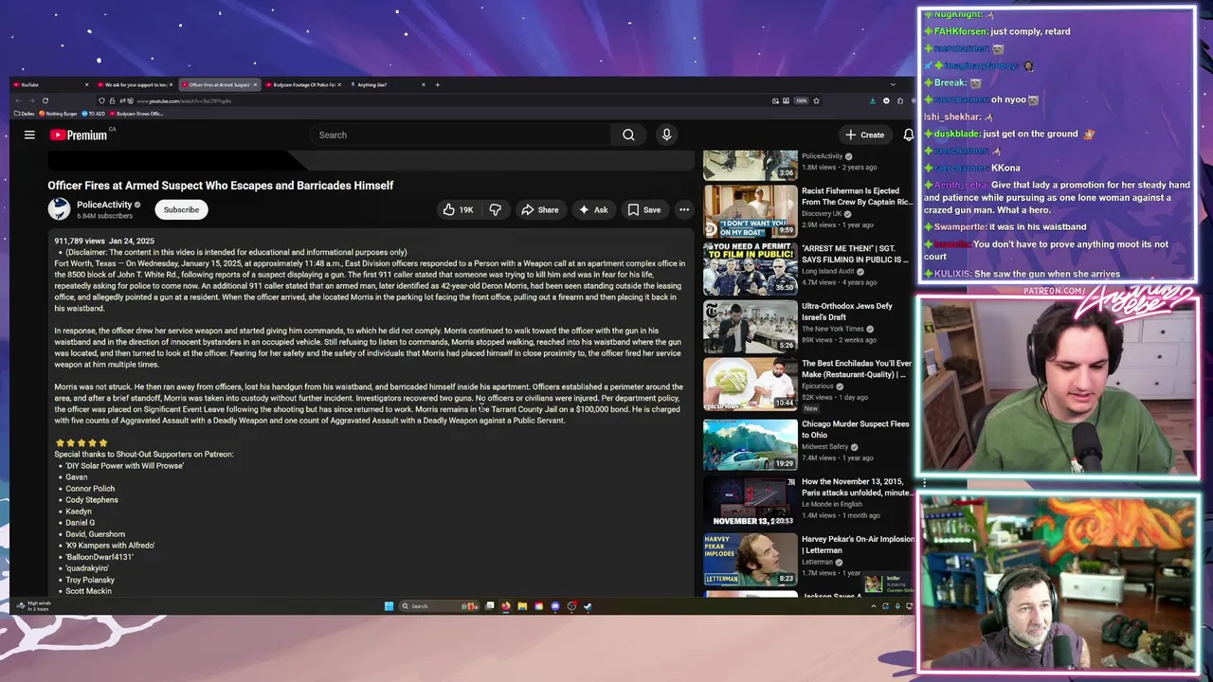Open Chicago Murder Suspect Flees thumbnail
1213x682 pixels.
[x=750, y=443]
